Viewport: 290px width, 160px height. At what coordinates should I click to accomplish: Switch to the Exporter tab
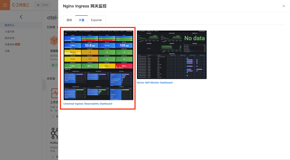[96, 20]
